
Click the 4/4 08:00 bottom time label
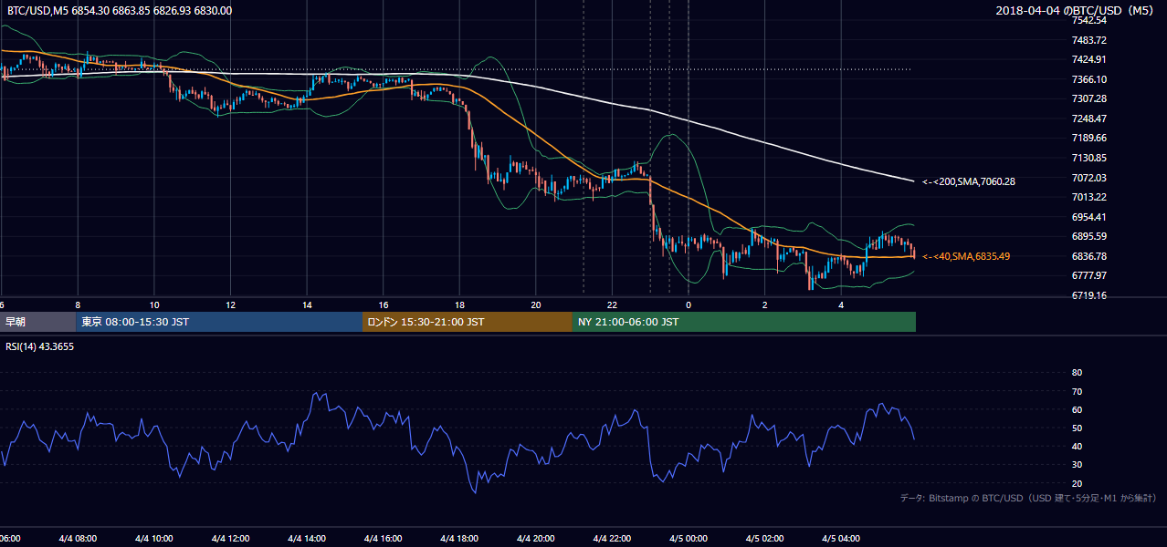pos(77,539)
